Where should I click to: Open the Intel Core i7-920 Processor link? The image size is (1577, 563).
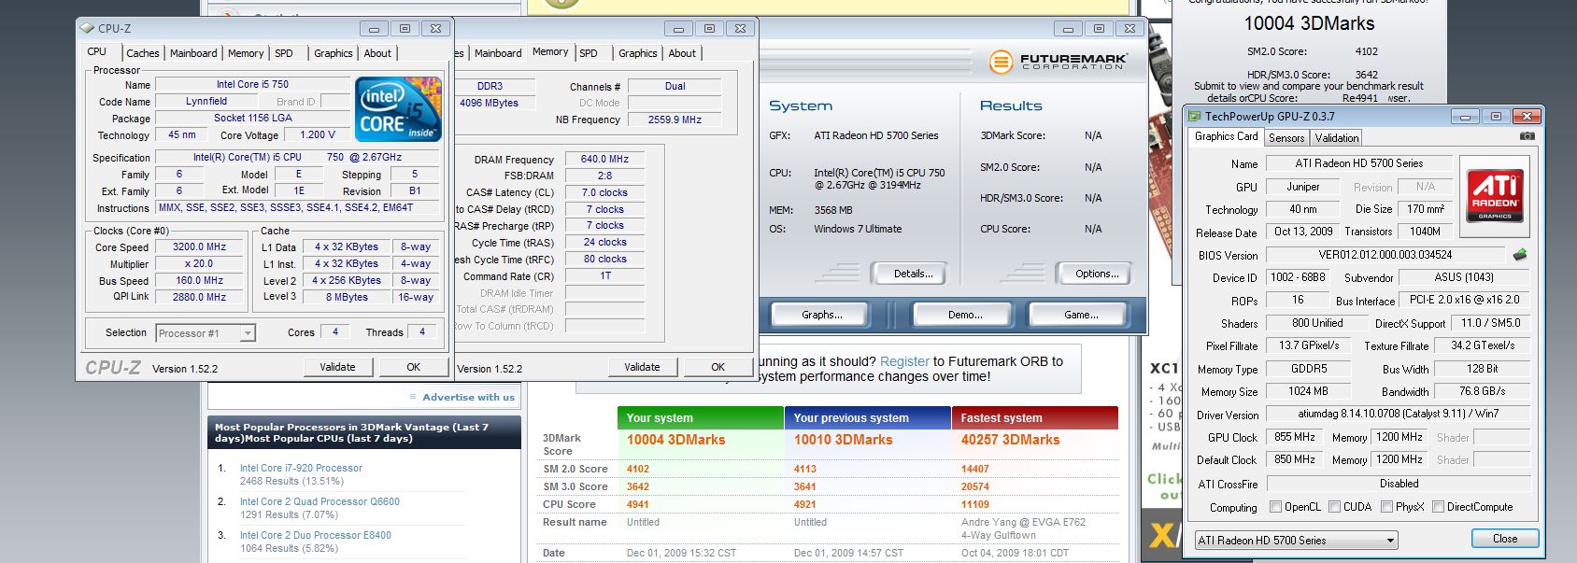tap(301, 468)
